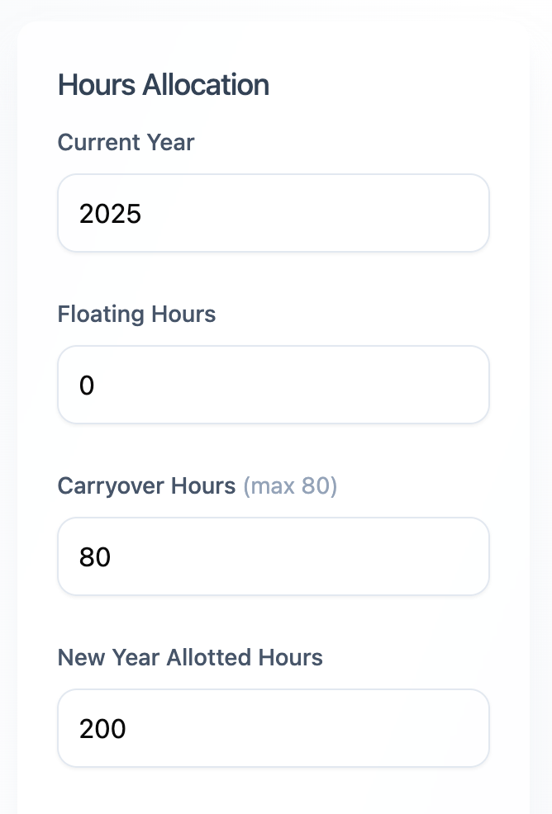
Task: Click the Current Year label
Action: (x=126, y=142)
